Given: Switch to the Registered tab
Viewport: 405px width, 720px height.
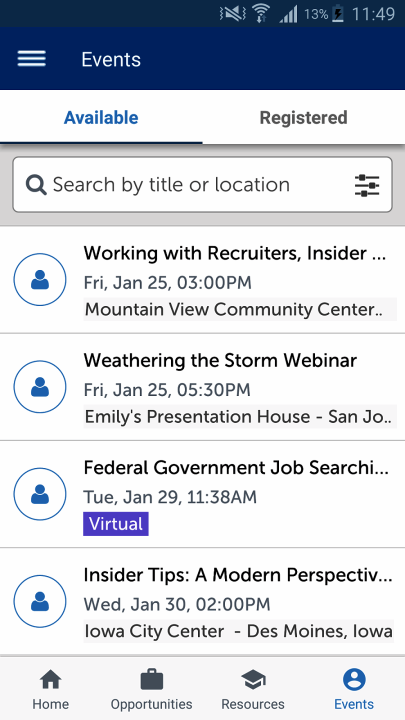Looking at the screenshot, I should click(x=303, y=118).
